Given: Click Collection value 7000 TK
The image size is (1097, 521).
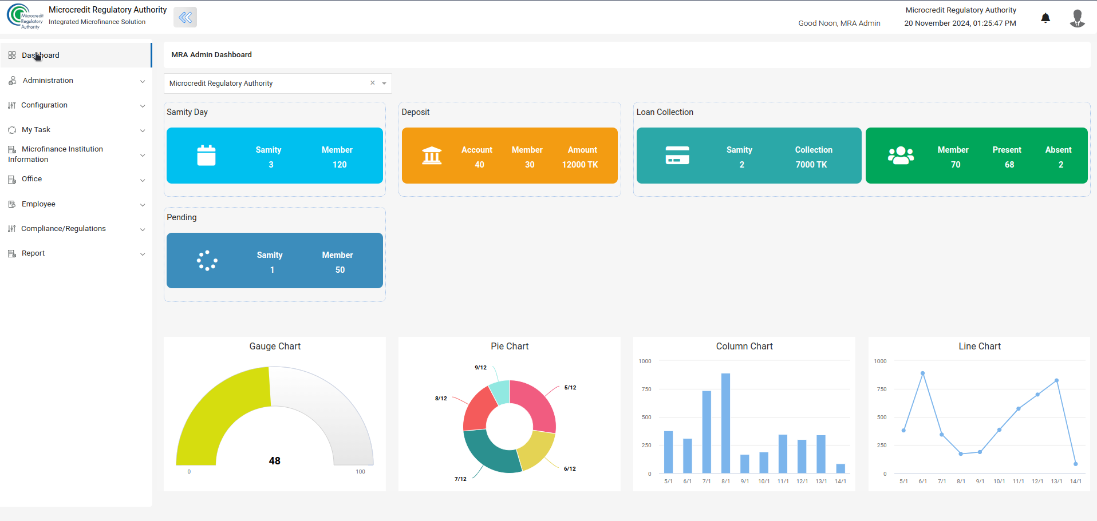Looking at the screenshot, I should click(x=811, y=165).
